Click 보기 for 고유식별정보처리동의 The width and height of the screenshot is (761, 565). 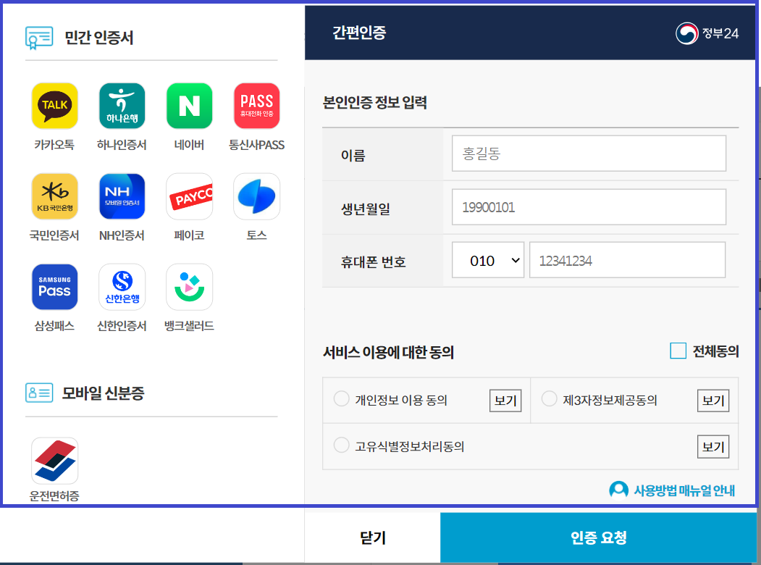[713, 446]
